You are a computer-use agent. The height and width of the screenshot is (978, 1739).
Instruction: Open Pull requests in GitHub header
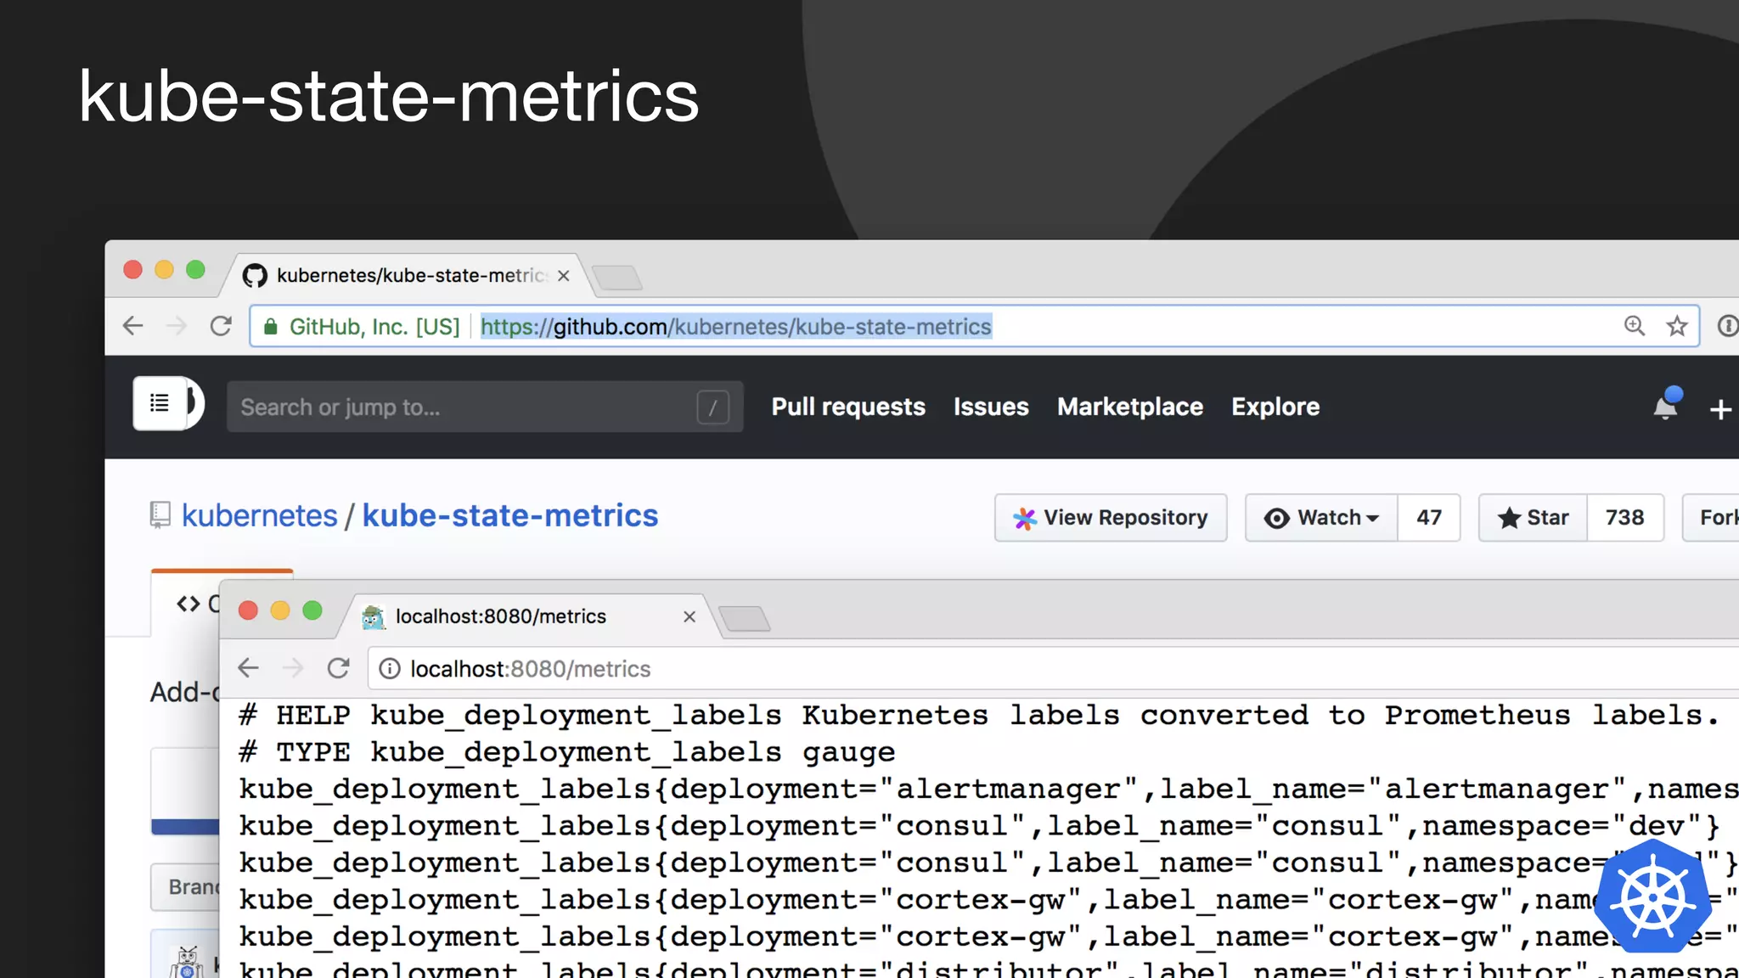click(847, 407)
